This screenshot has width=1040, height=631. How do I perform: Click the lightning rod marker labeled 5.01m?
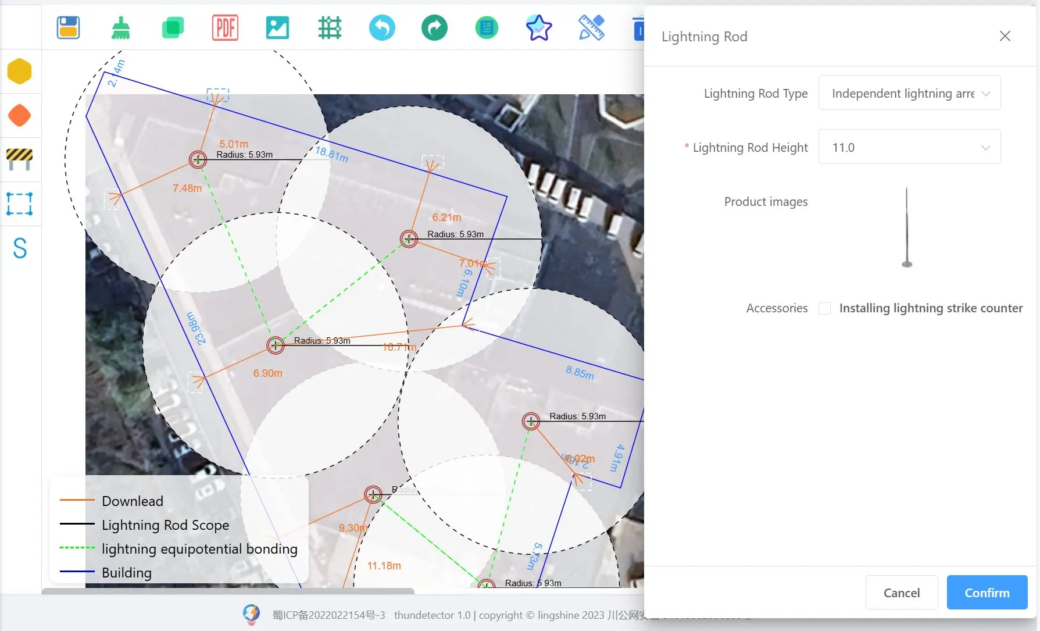point(198,159)
